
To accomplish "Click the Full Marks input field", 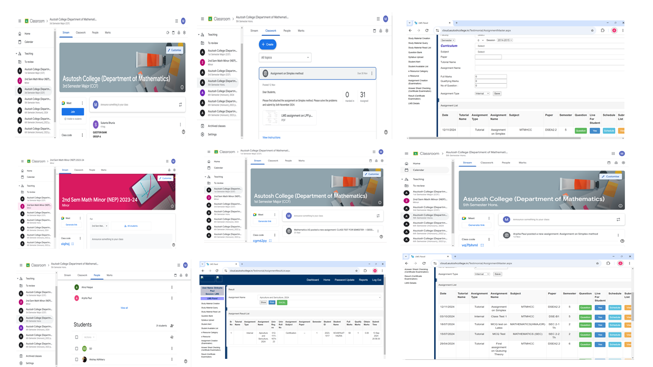I will (x=491, y=76).
